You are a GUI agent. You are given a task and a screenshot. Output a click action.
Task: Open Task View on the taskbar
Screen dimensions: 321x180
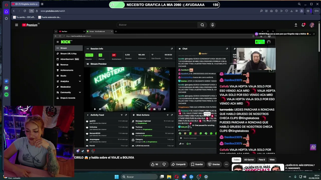pos(162,177)
